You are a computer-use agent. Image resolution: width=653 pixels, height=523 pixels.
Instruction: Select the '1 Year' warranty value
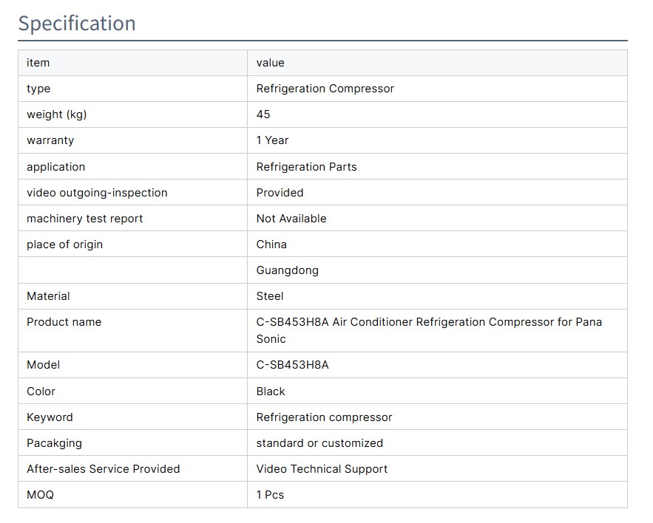coord(272,140)
